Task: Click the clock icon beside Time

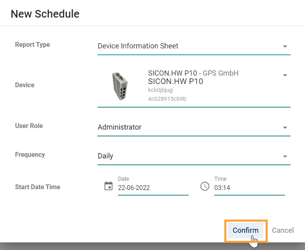Action: (x=205, y=186)
